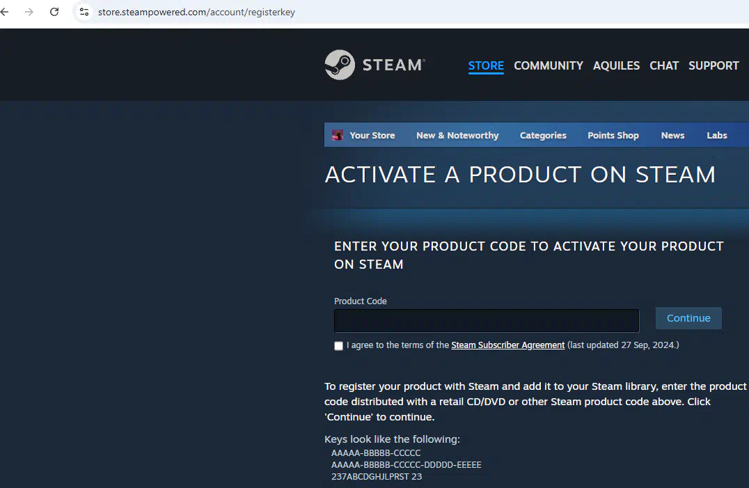Click the Steam logo
749x488 pixels.
tap(375, 65)
